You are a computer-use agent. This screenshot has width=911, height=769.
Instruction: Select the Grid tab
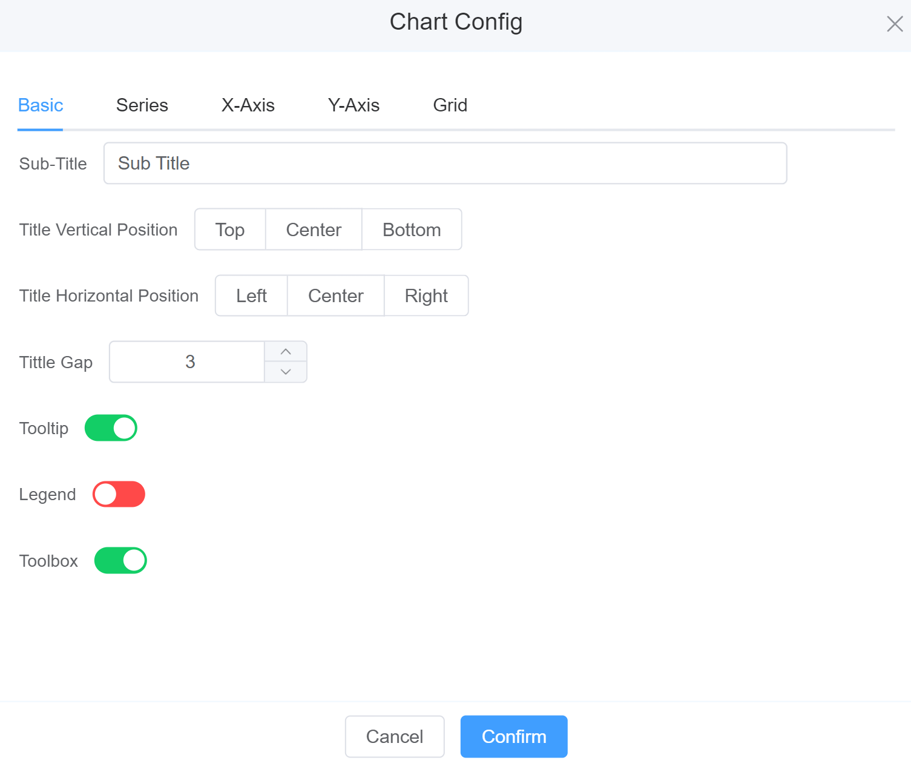450,105
